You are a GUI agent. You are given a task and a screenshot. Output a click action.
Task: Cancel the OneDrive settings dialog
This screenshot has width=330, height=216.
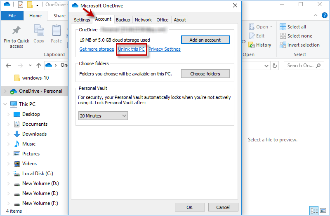tap(223, 207)
